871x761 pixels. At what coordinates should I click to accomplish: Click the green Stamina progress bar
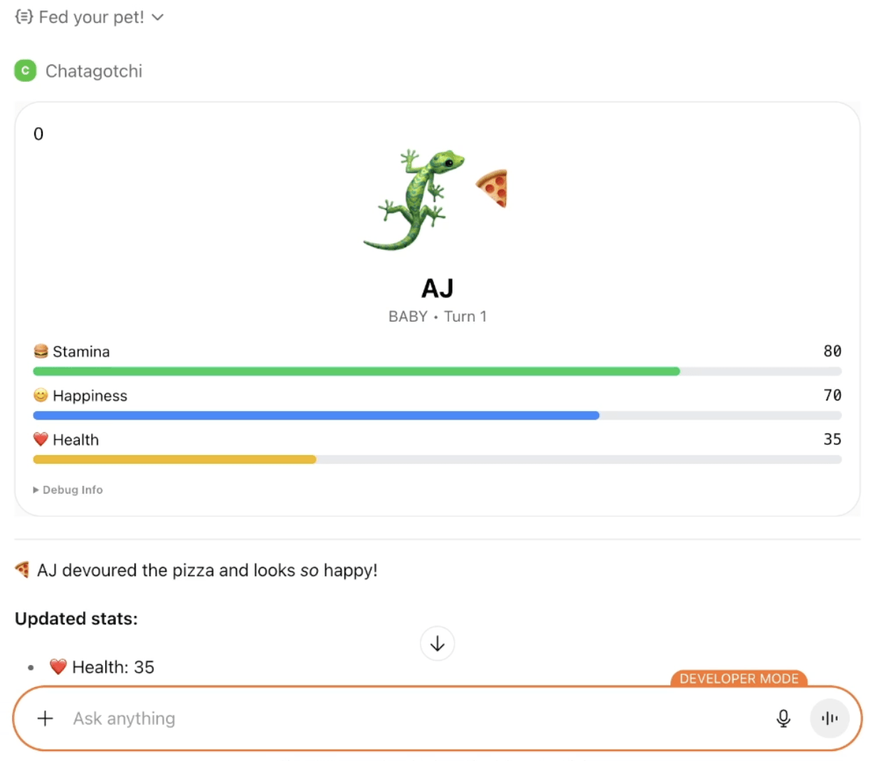tap(356, 371)
